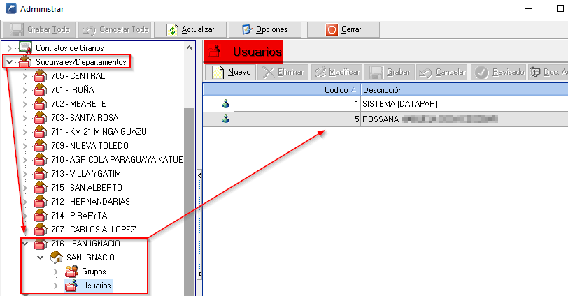Expand the Grupos node
Viewport: 568px width, 296px height.
point(55,272)
